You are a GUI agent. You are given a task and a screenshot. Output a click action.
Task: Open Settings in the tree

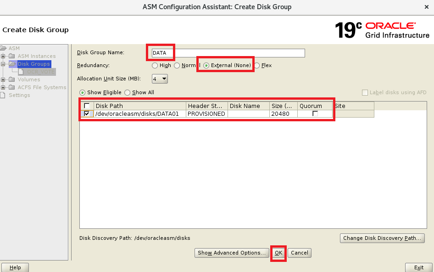[x=19, y=95]
